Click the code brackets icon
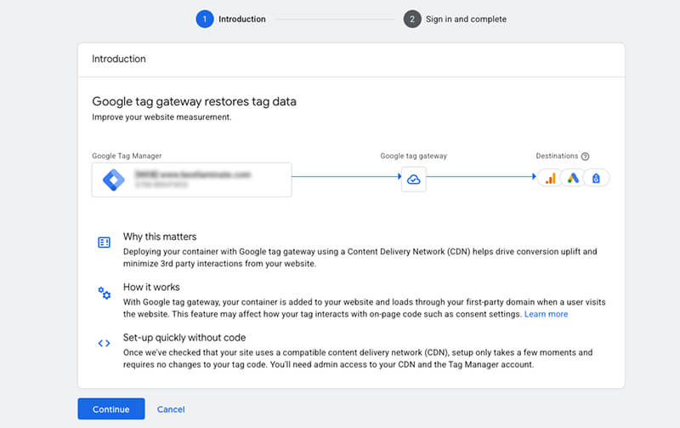The width and height of the screenshot is (680, 428). [104, 344]
